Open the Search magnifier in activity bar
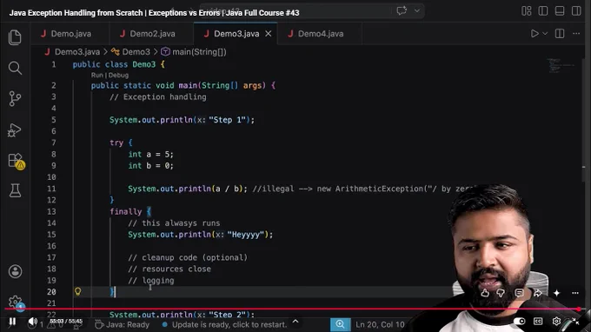The height and width of the screenshot is (332, 591). pyautogui.click(x=15, y=68)
